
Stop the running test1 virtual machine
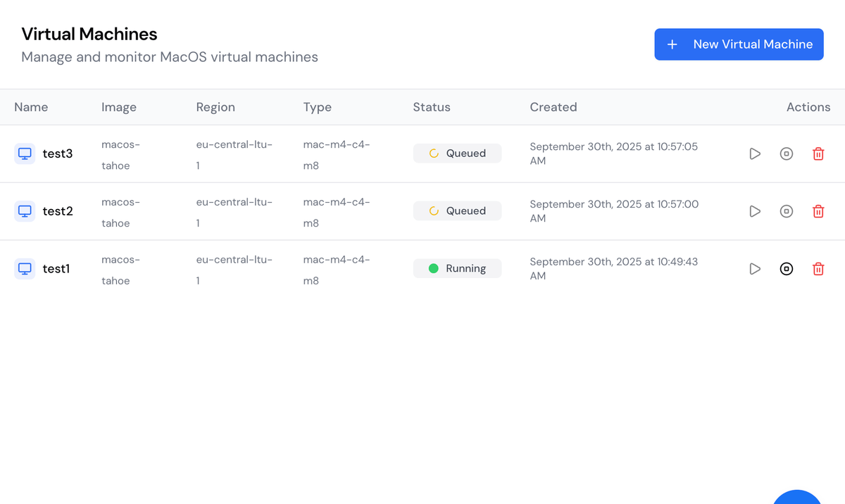tap(787, 268)
